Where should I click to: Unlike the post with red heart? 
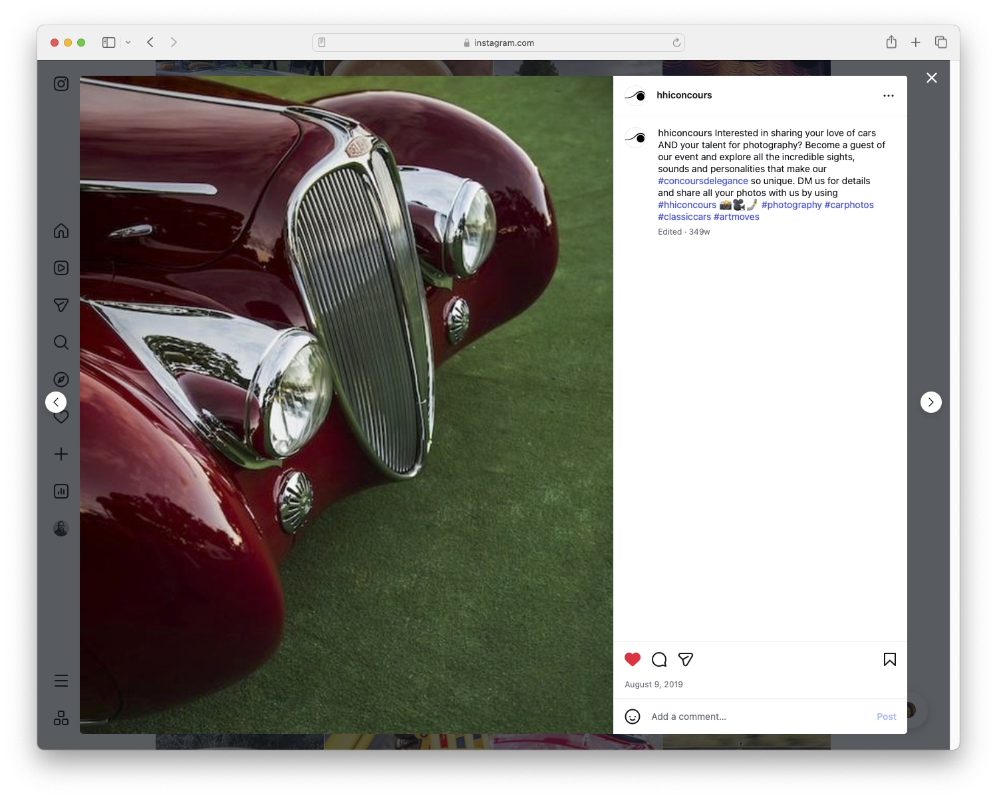(633, 659)
